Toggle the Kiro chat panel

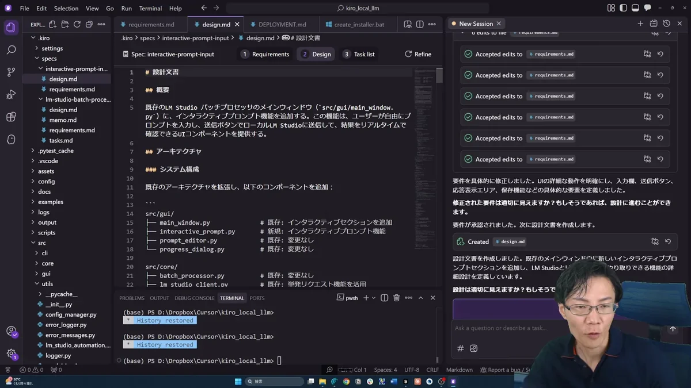[648, 8]
